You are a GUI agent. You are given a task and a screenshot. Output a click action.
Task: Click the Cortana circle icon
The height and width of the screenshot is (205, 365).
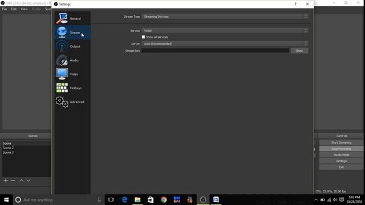tap(18, 200)
